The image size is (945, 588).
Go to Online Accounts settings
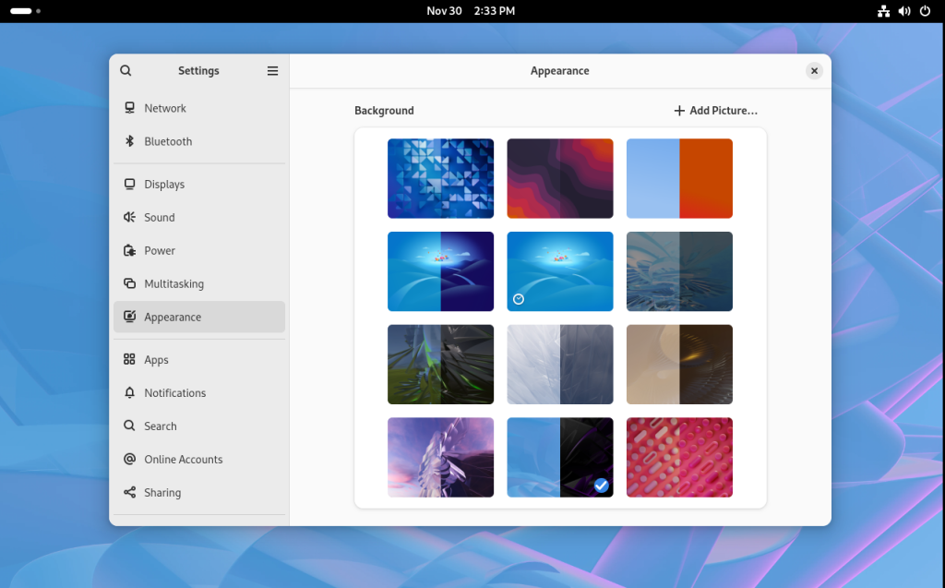(x=183, y=460)
